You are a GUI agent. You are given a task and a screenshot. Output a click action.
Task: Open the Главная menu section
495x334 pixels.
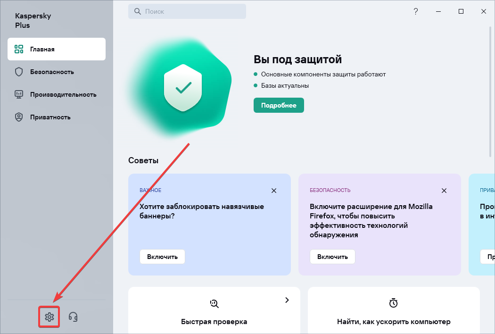(57, 49)
